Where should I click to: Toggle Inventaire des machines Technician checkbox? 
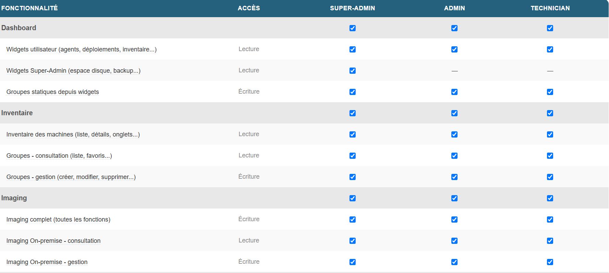[x=550, y=134]
